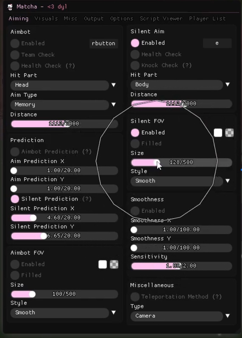Enable Aimbot Team Check

[15, 55]
